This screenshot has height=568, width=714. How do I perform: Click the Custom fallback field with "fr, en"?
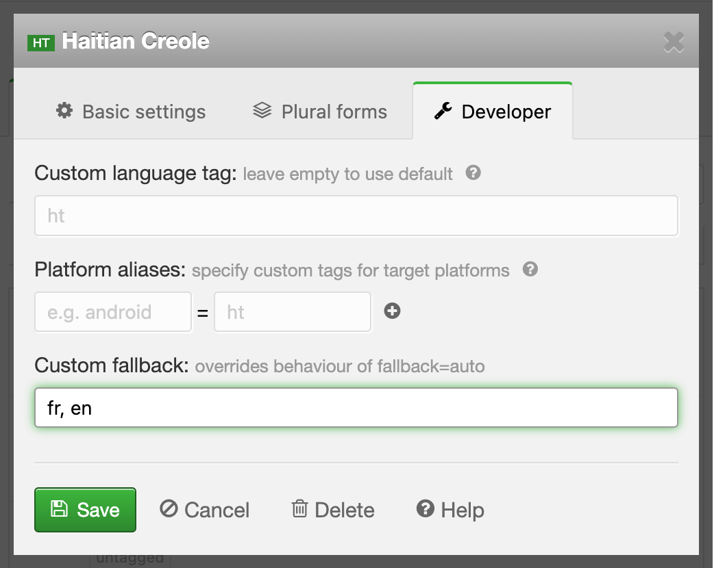(356, 409)
